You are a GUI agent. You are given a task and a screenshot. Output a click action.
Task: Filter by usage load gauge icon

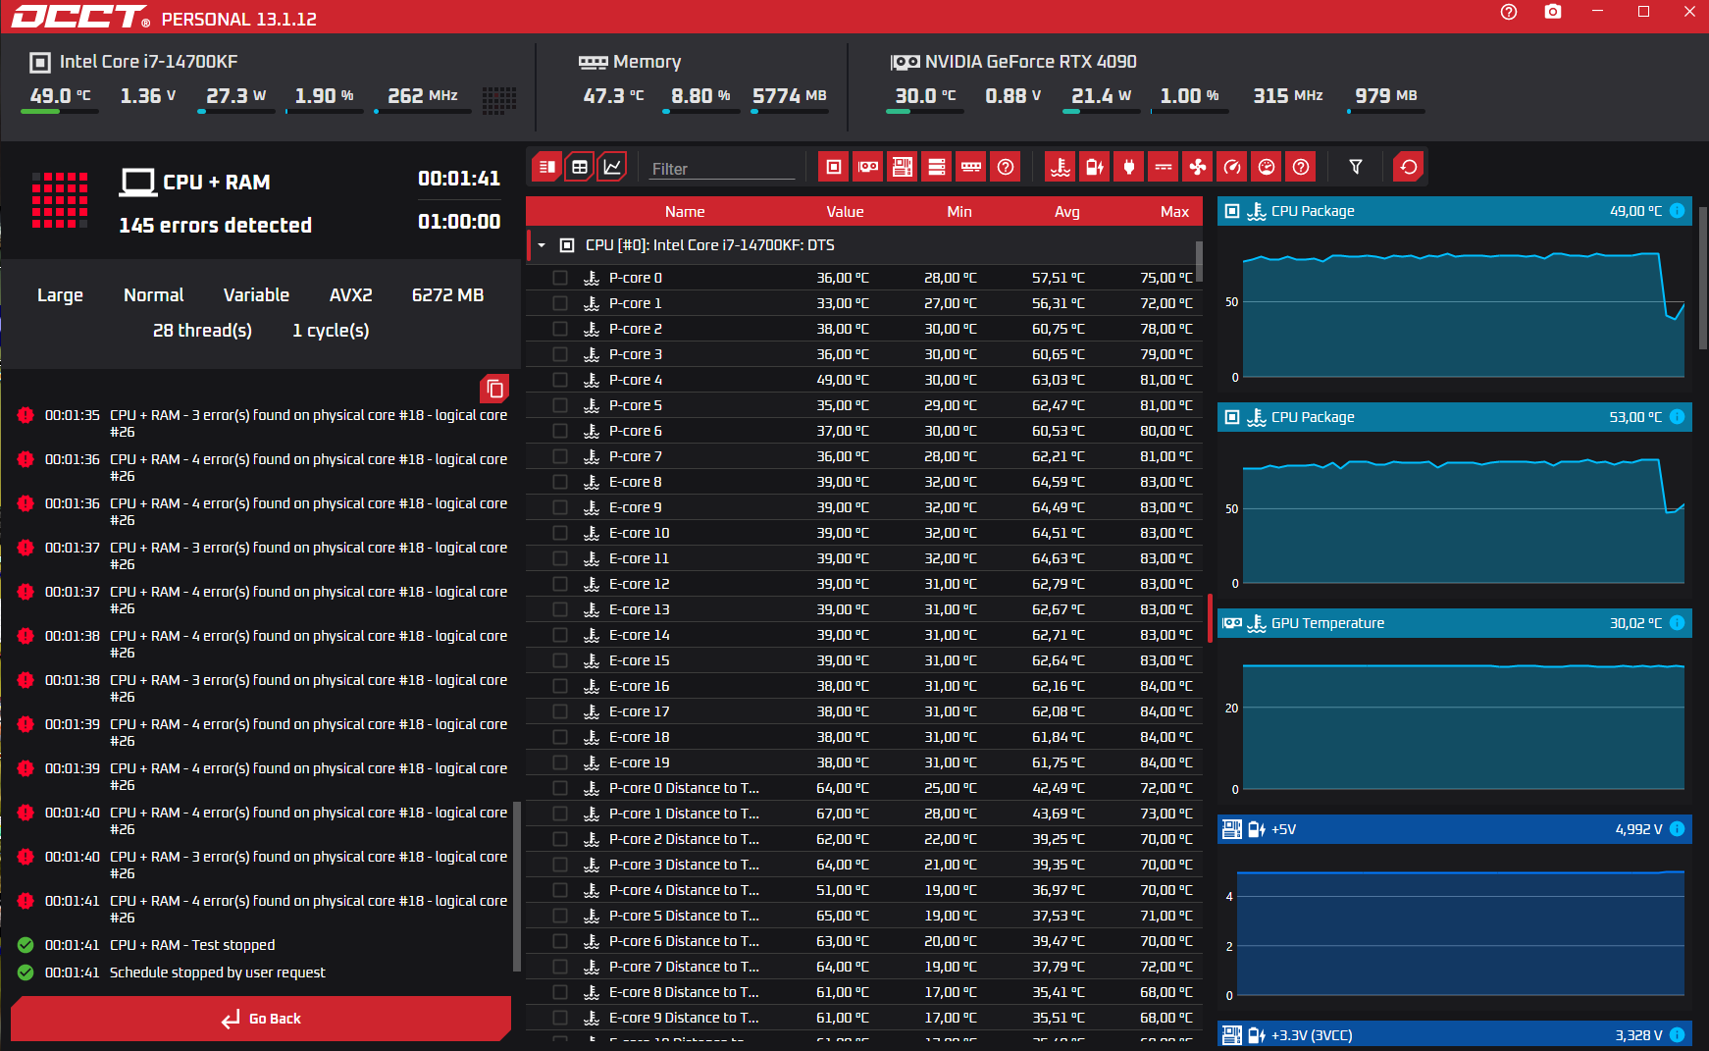coord(1267,167)
